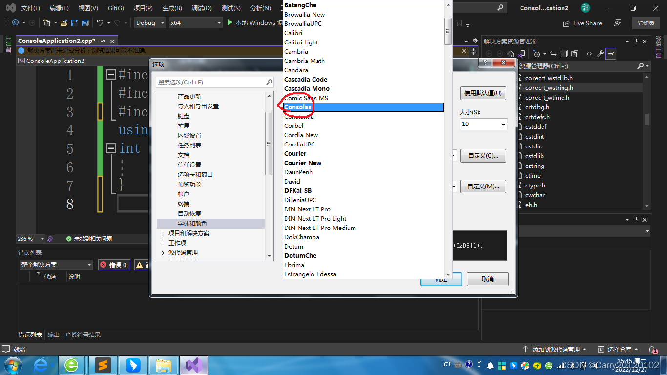667x375 pixels.
Task: Open the Git(G) menu
Action: click(x=116, y=8)
